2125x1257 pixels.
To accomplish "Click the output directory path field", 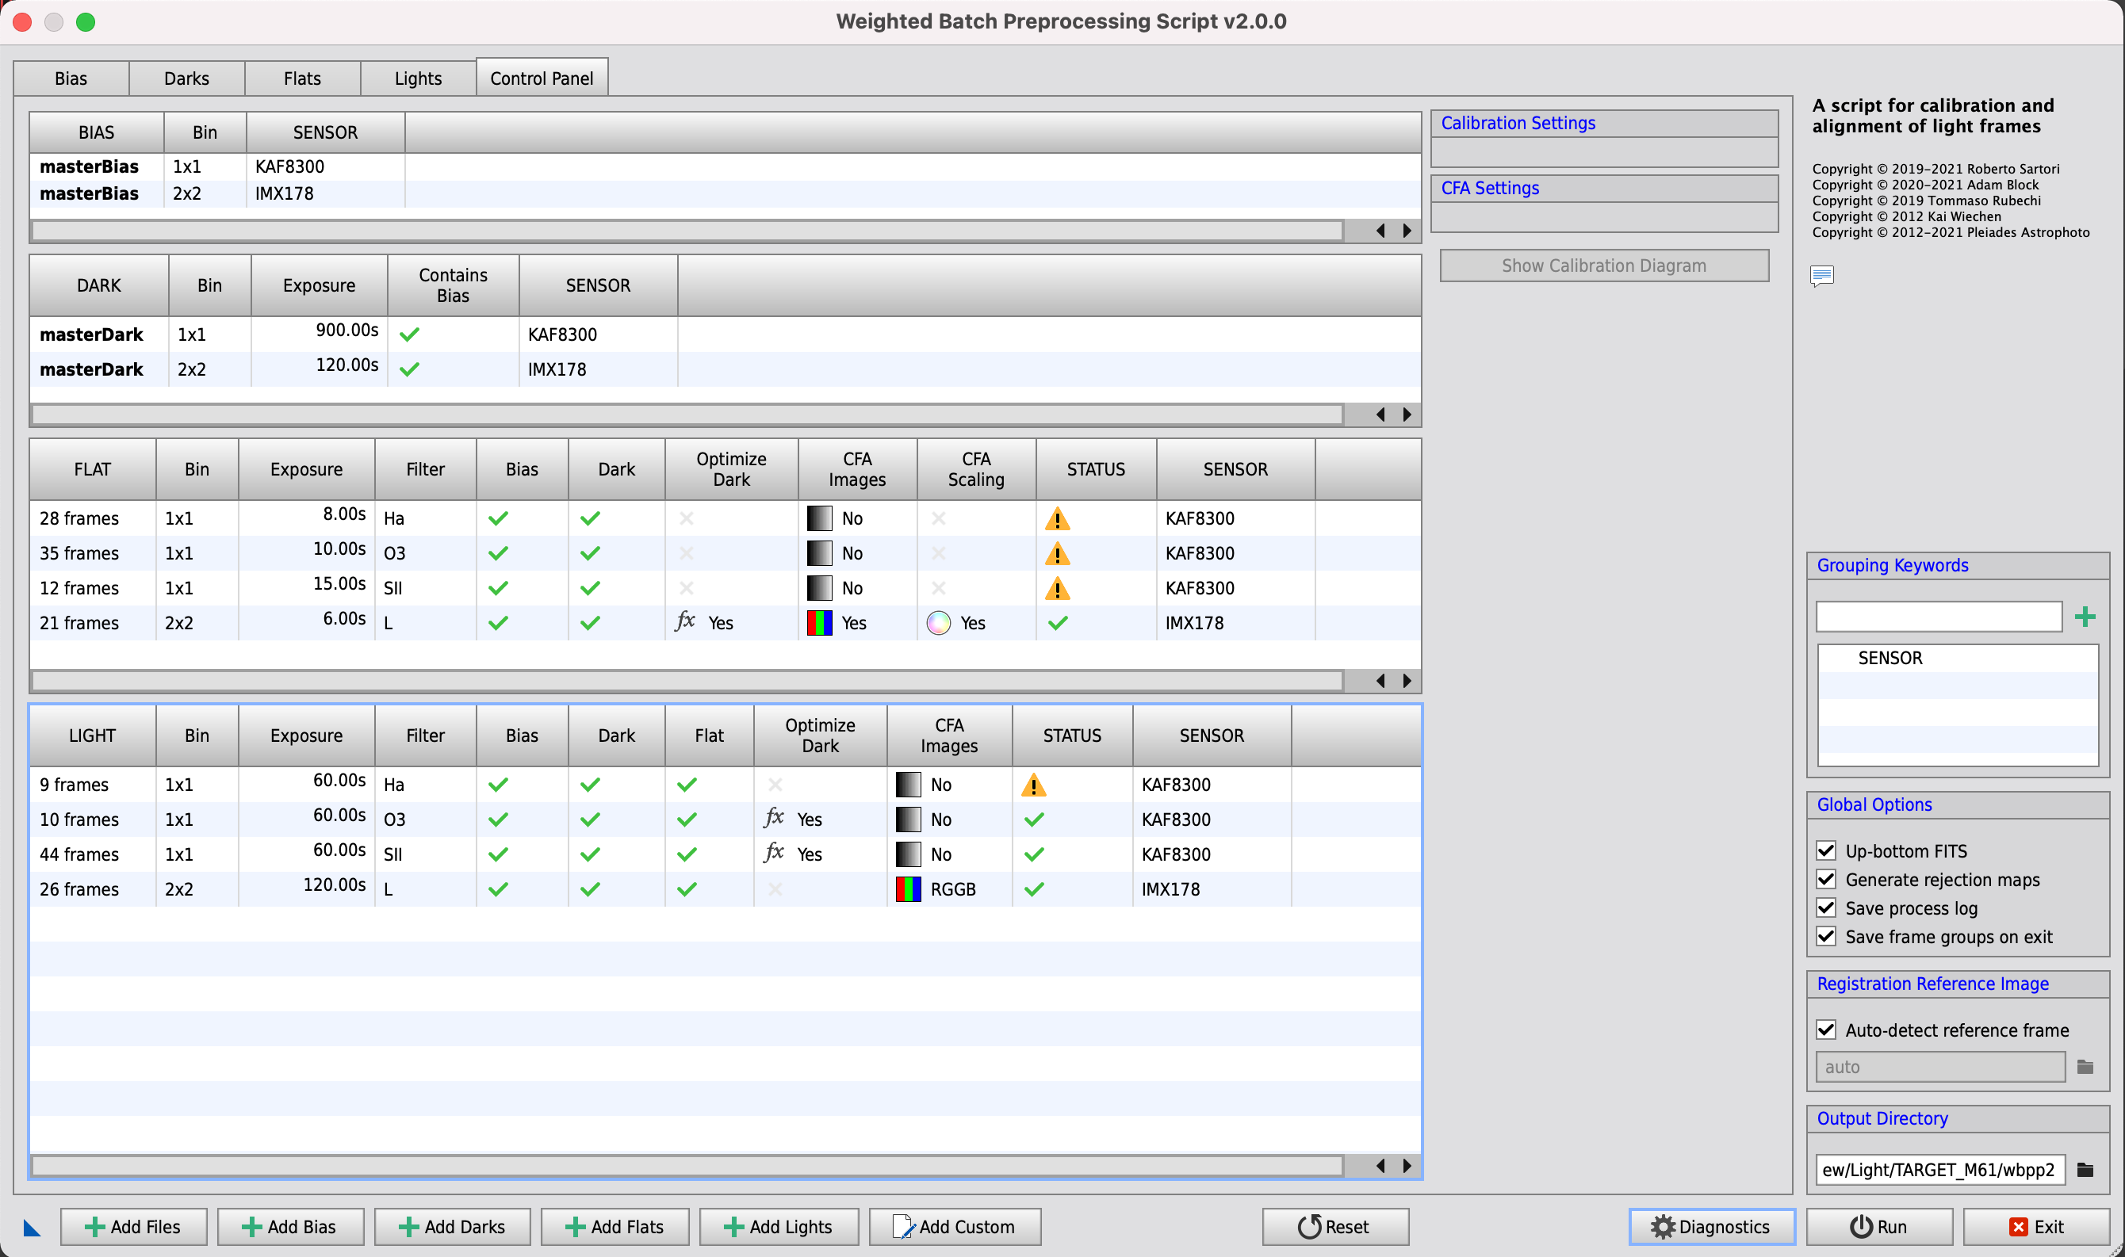I will tap(1940, 1170).
